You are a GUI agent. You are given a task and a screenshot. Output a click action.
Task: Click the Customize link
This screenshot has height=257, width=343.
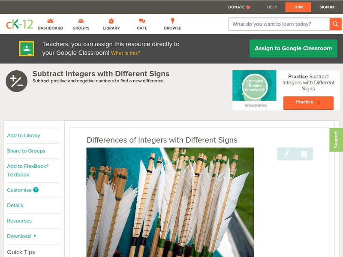[x=19, y=190]
